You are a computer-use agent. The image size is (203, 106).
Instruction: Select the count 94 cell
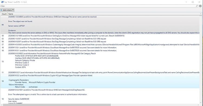(x=3, y=25)
